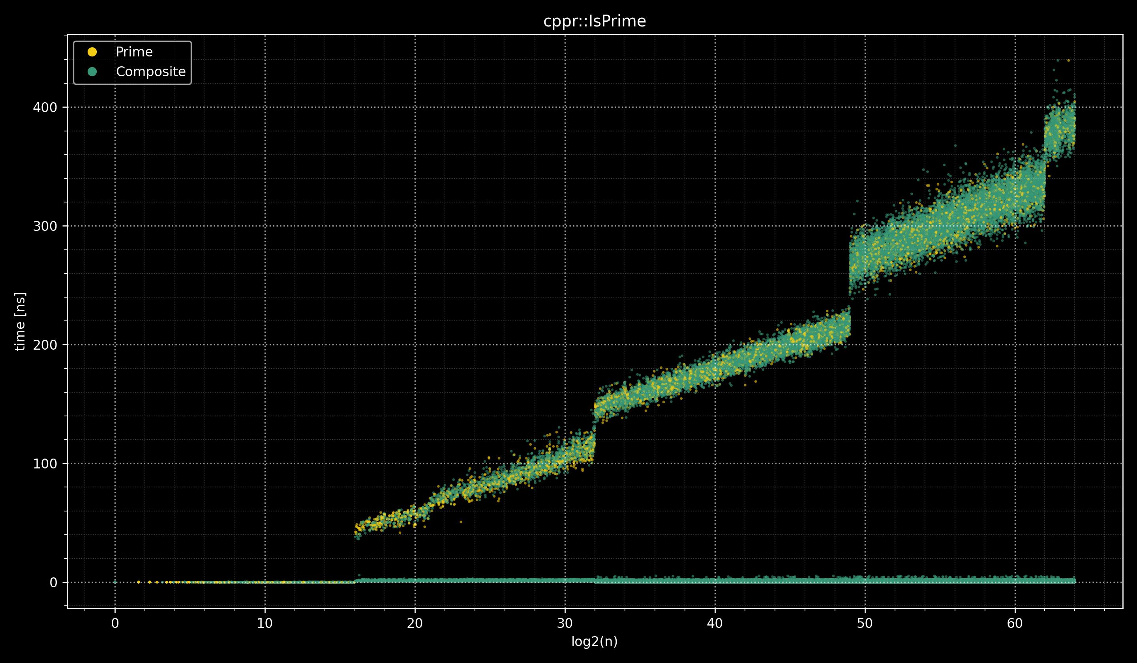Screen dimensions: 1137x663
Task: Click the topmost outlier point near 440 ns
Action: 1068,60
